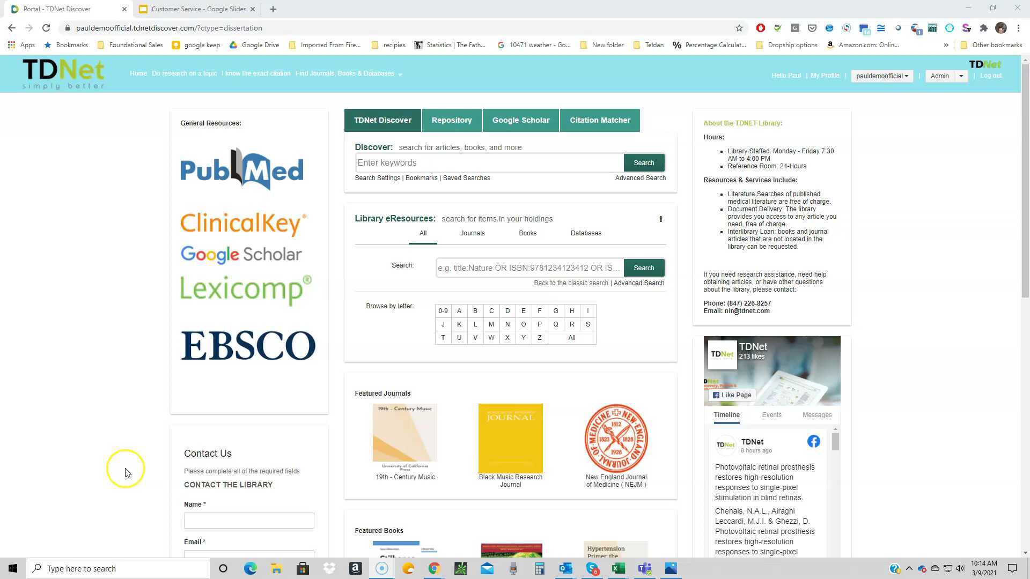Open the PubMed resource logo
This screenshot has width=1030, height=579.
point(241,169)
